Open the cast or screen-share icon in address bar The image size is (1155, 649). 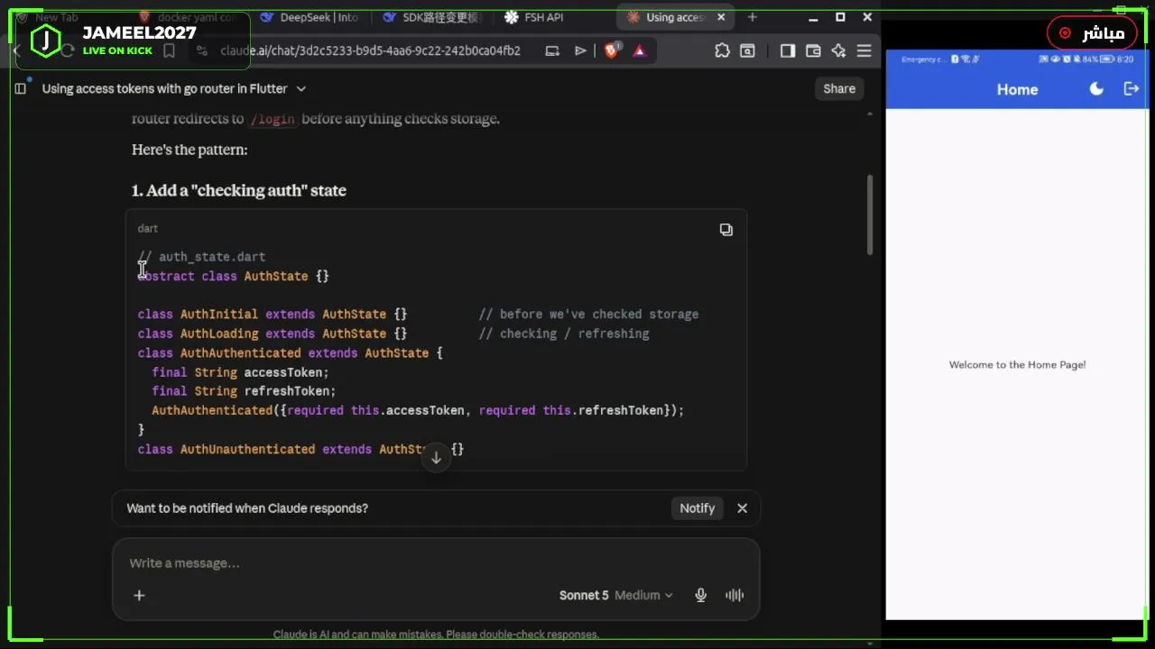coord(552,51)
